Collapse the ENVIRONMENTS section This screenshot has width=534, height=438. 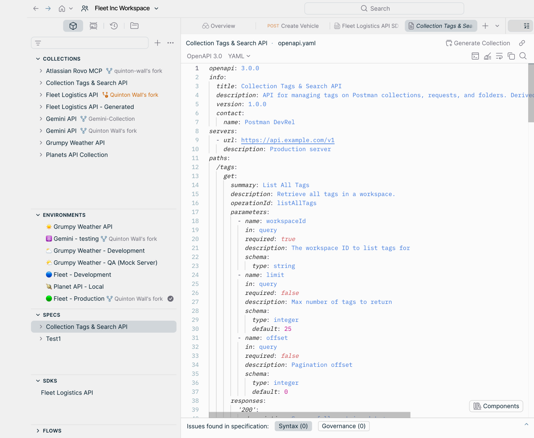coord(38,215)
